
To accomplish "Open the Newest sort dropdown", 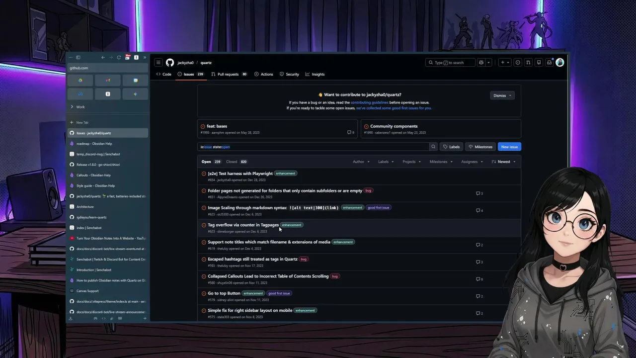I will 503,162.
